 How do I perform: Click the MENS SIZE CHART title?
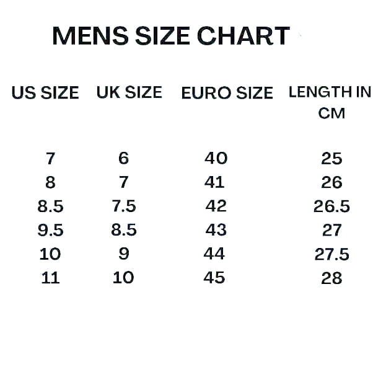(170, 36)
